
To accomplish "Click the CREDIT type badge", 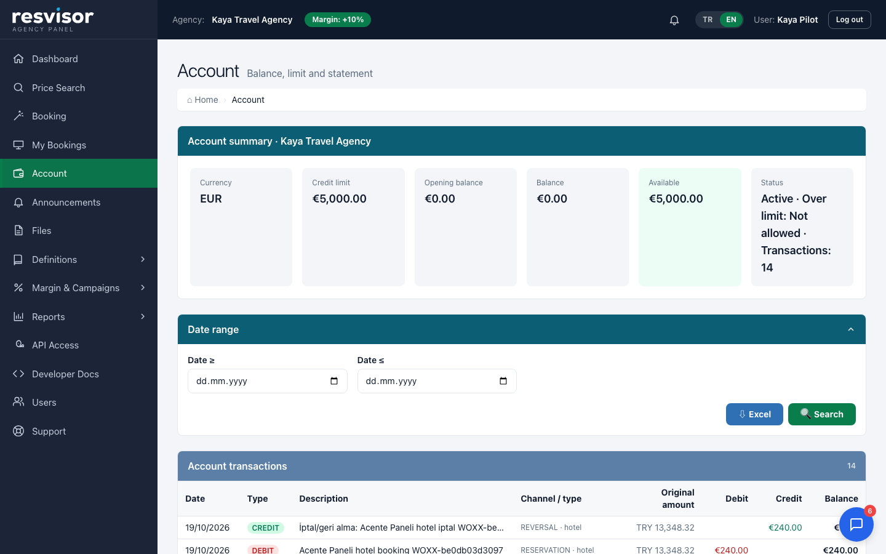I will (x=265, y=528).
